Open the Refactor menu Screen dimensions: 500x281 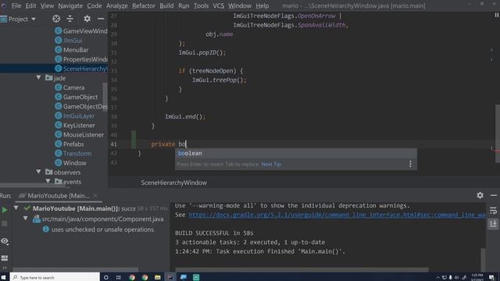(144, 5)
